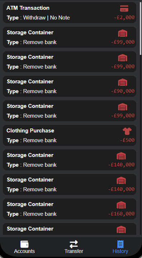142x258 pixels.
Task: Click the red shirt Clothing Purchase icon
Action: tap(127, 131)
